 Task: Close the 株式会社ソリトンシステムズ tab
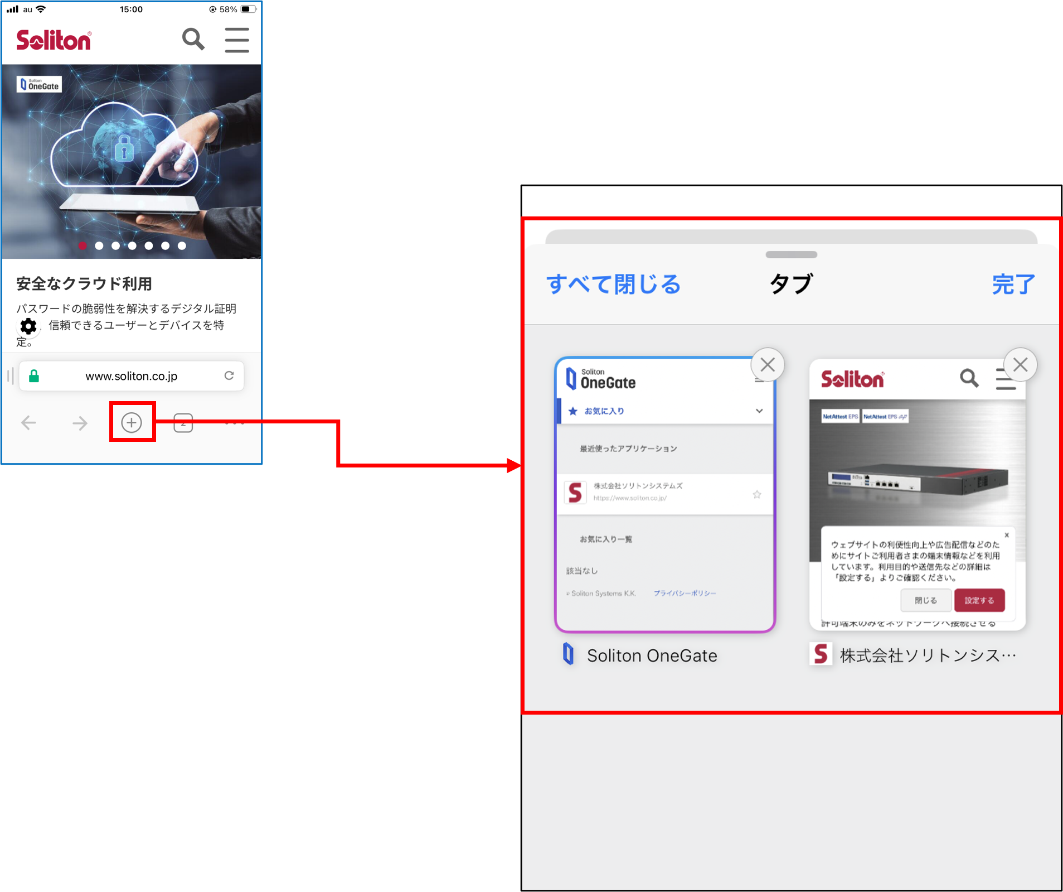(1020, 365)
